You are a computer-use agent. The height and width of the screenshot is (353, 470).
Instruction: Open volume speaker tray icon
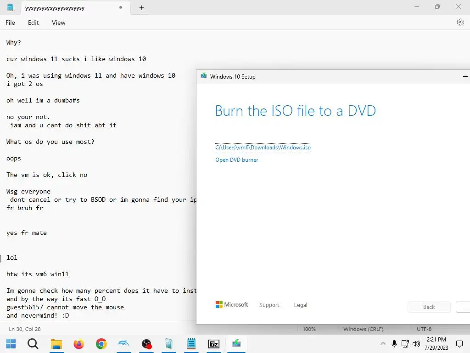click(416, 344)
